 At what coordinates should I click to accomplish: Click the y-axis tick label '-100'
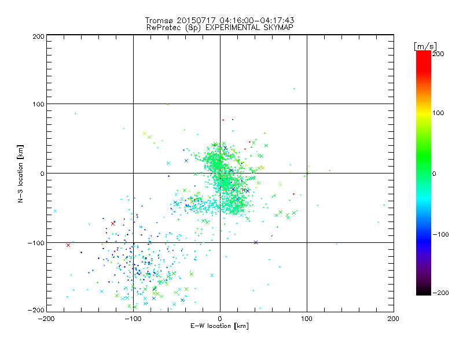[x=36, y=243]
